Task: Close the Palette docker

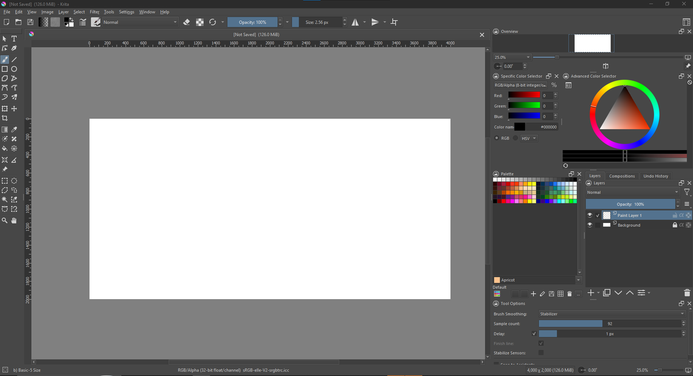Action: [579, 174]
